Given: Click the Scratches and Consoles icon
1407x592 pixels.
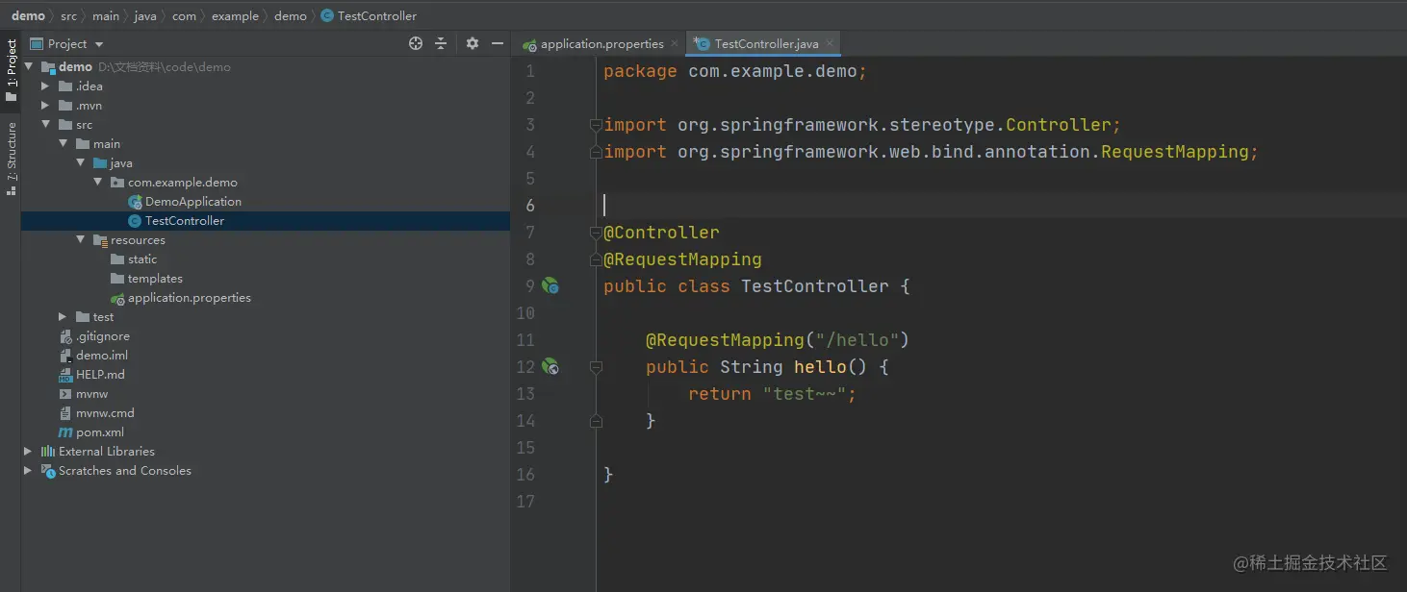Looking at the screenshot, I should point(48,471).
